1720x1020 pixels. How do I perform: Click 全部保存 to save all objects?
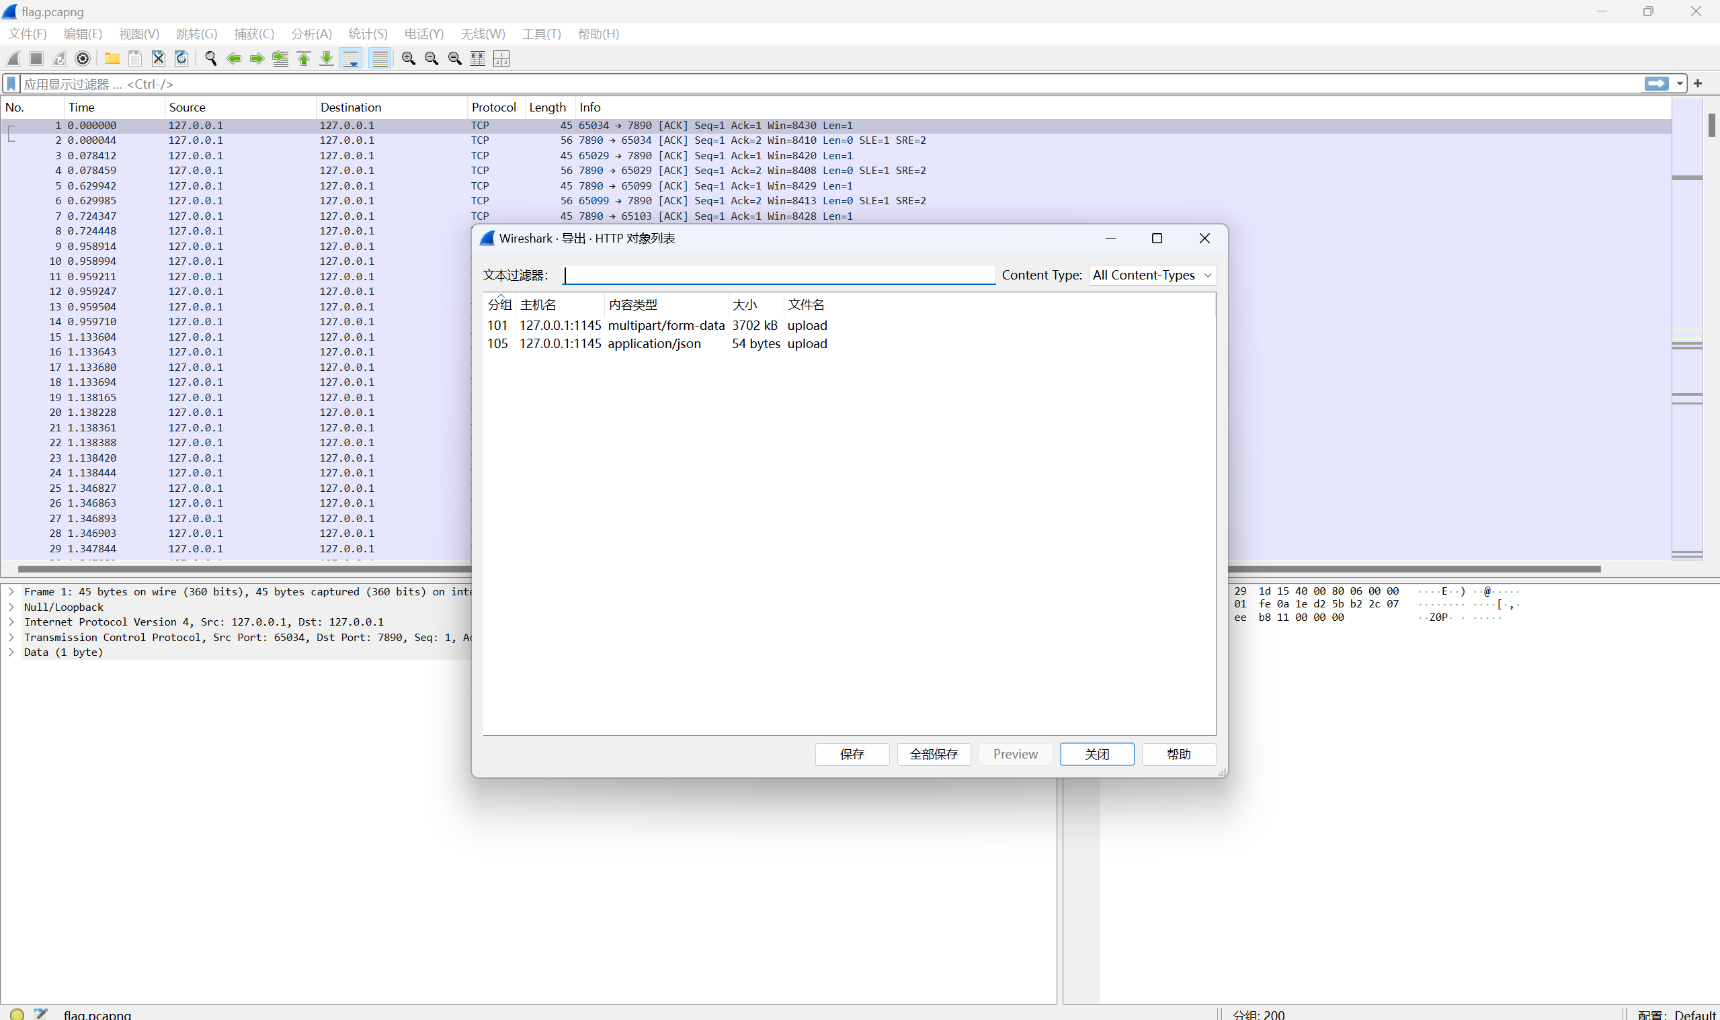934,754
